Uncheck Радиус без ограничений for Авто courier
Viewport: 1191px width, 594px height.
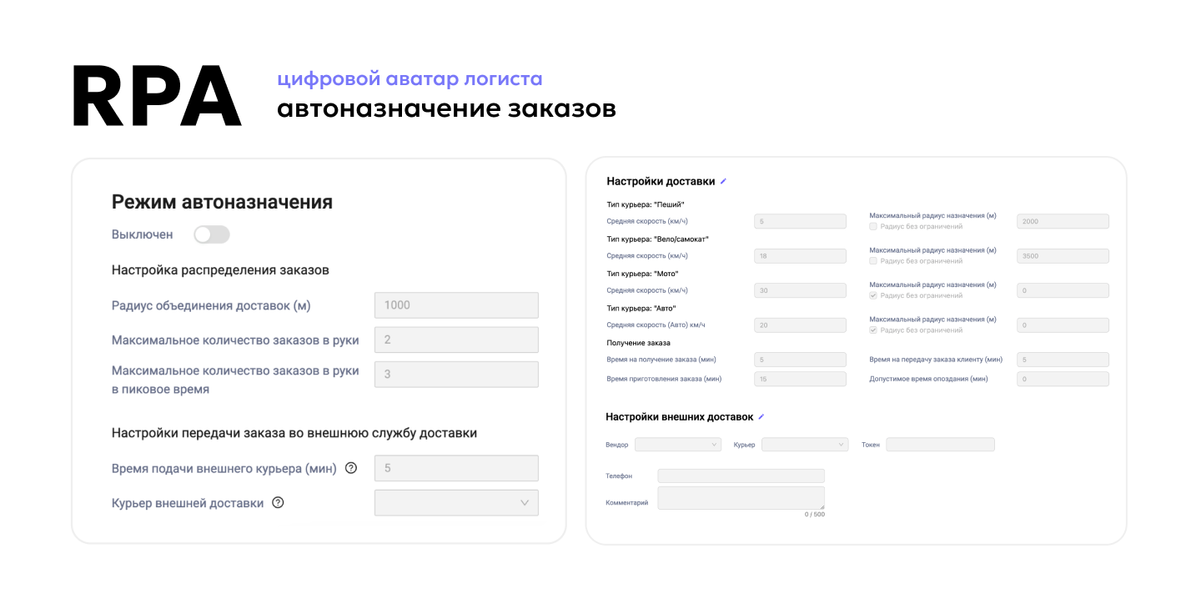coord(873,330)
